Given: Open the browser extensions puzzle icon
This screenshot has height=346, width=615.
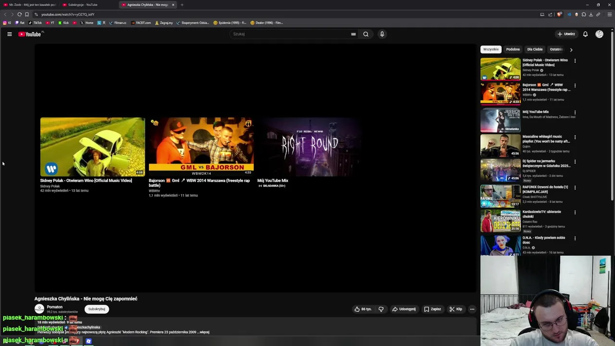Looking at the screenshot, I should [x=584, y=14].
